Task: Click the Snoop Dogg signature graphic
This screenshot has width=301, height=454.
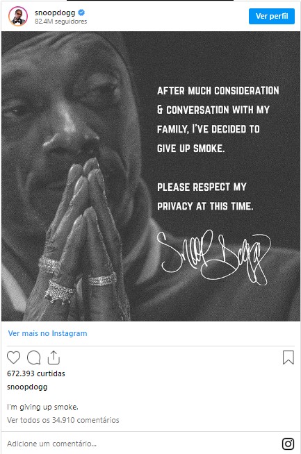Action: coord(213,257)
